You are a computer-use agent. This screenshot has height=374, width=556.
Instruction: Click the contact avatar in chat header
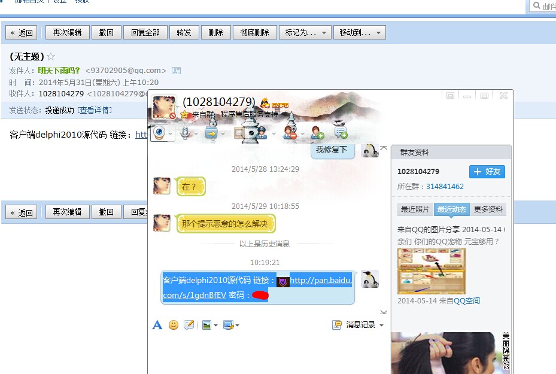163,107
